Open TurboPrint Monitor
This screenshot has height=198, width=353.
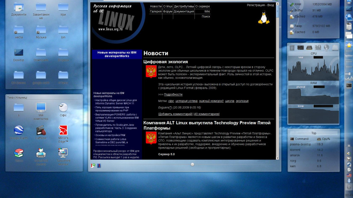point(63,157)
